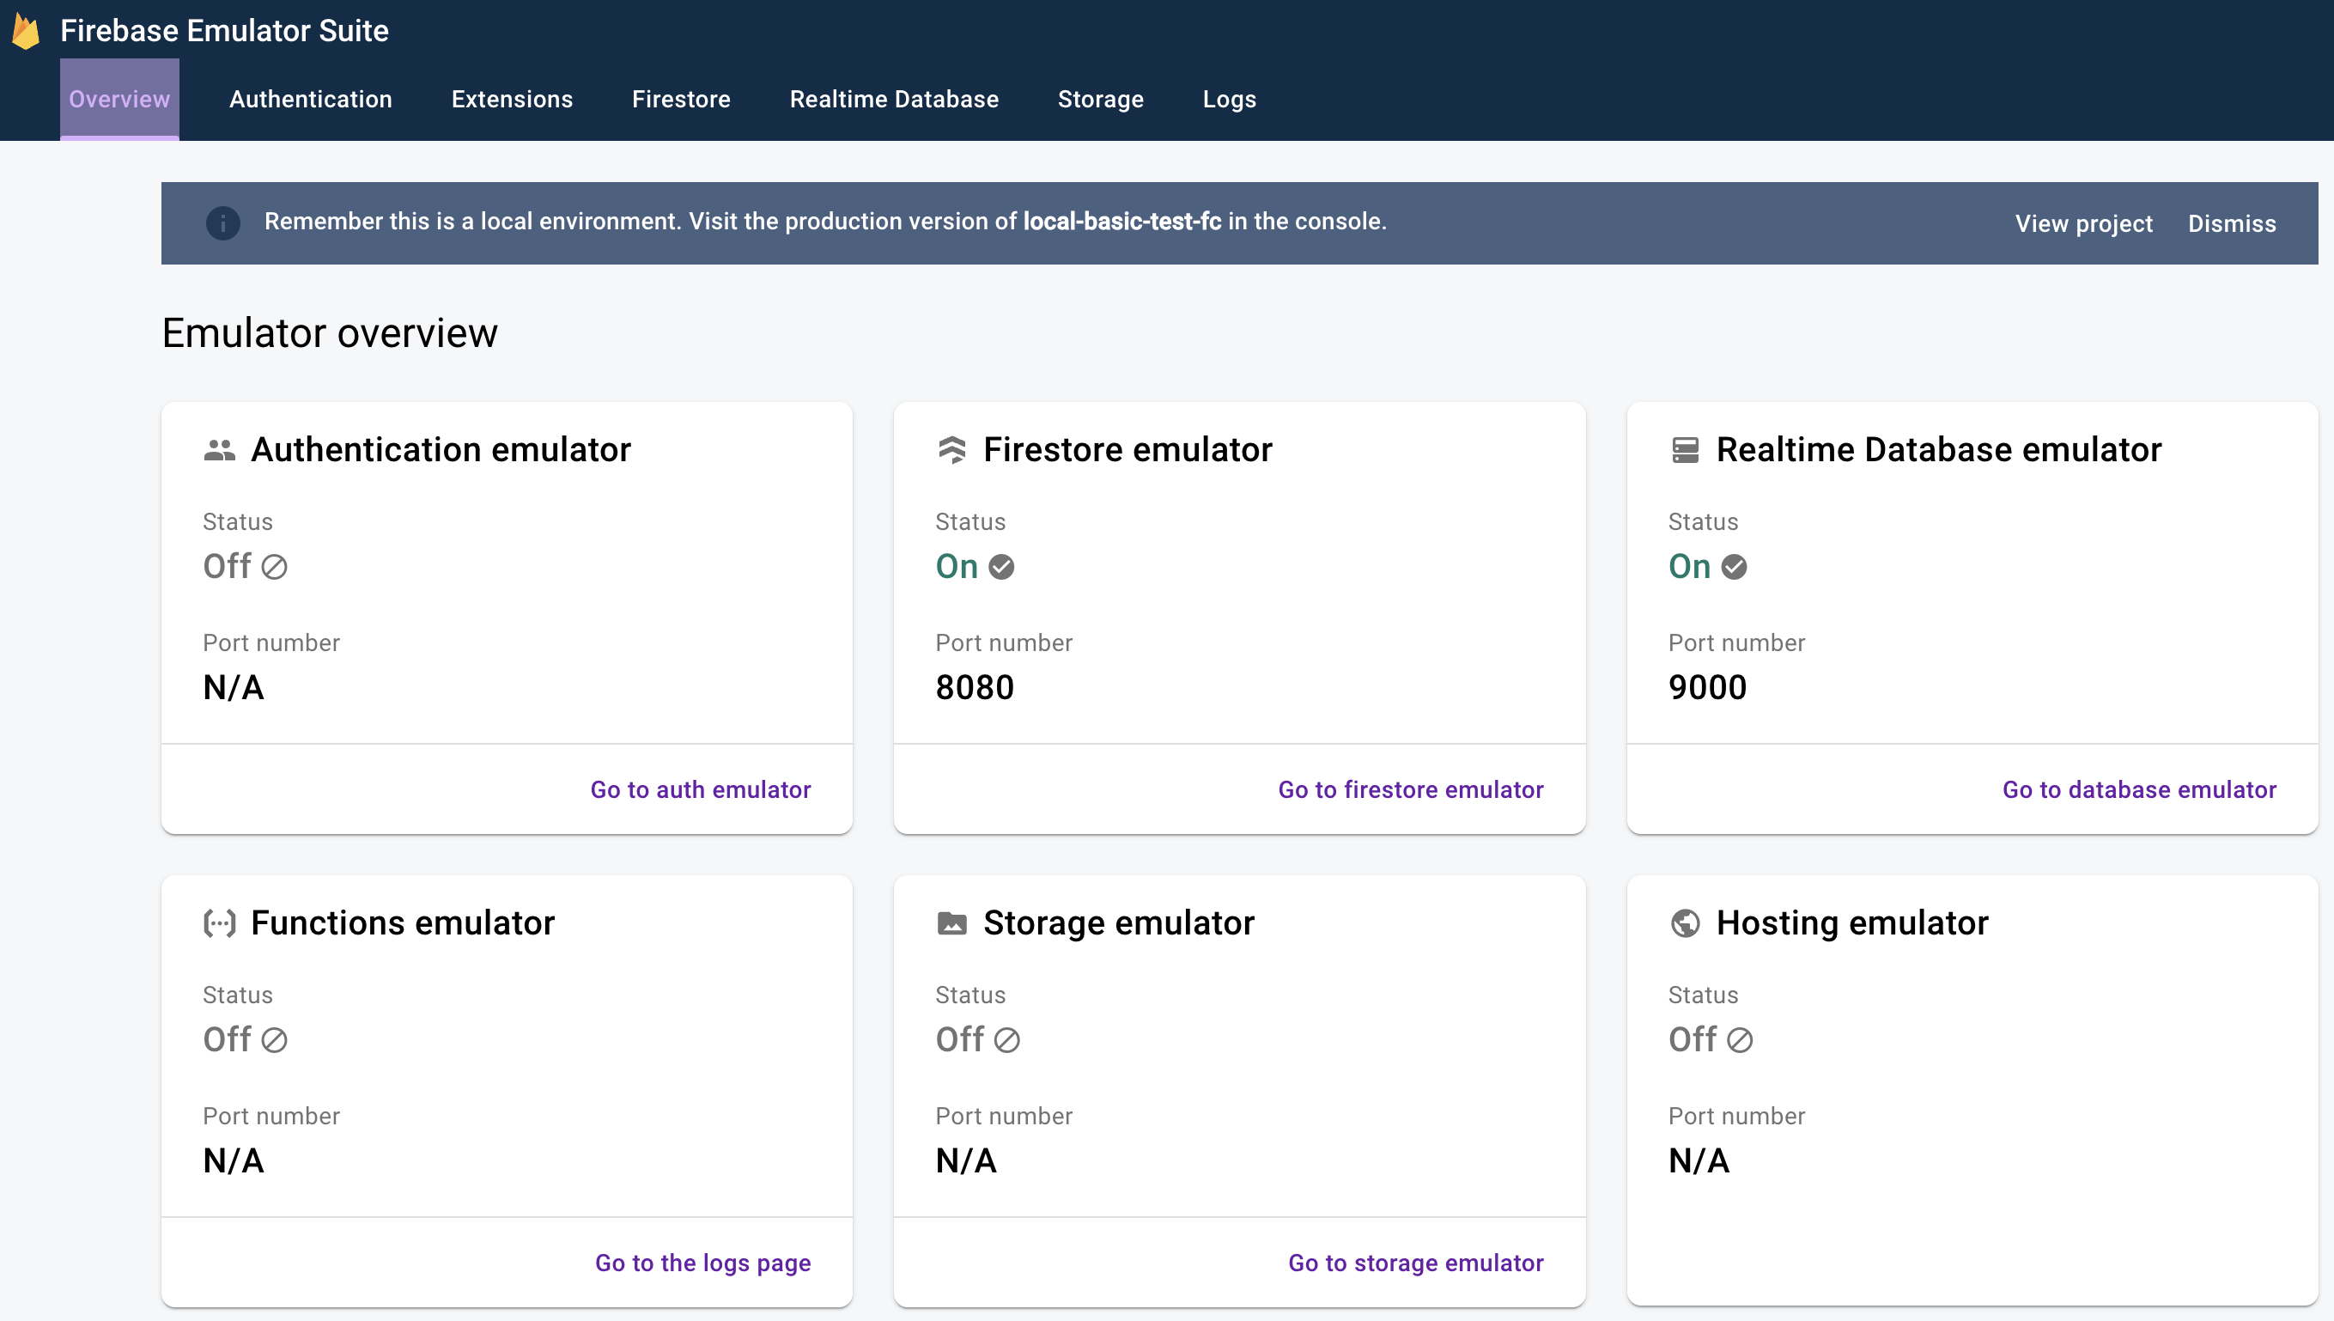Click the Realtime Database emulator card title
Screen dimensions: 2334x1321
[1938, 450]
